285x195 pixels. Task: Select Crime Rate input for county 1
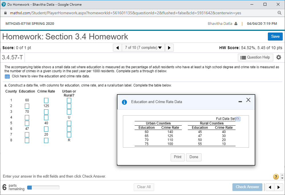click(x=46, y=100)
